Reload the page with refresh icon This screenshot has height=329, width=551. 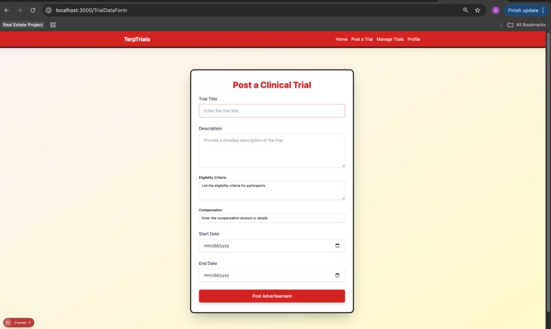[33, 10]
